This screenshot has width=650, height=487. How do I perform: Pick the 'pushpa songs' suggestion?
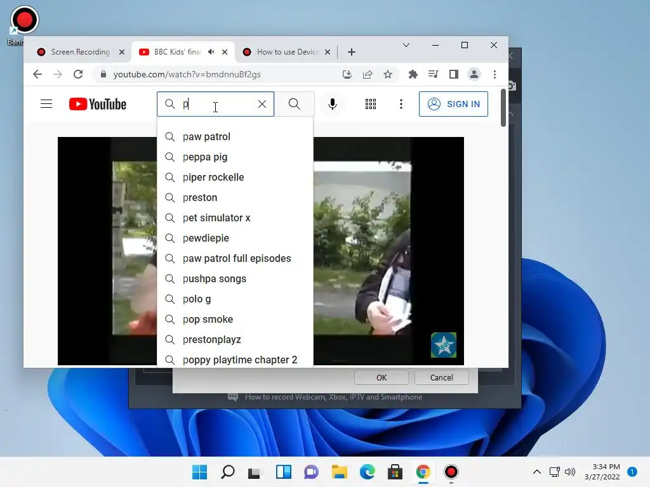[235, 279]
